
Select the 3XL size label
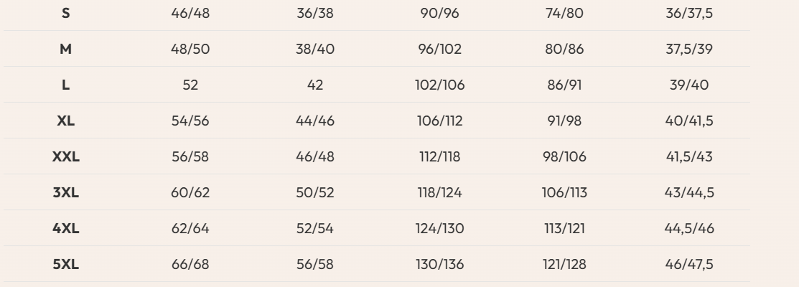(66, 193)
